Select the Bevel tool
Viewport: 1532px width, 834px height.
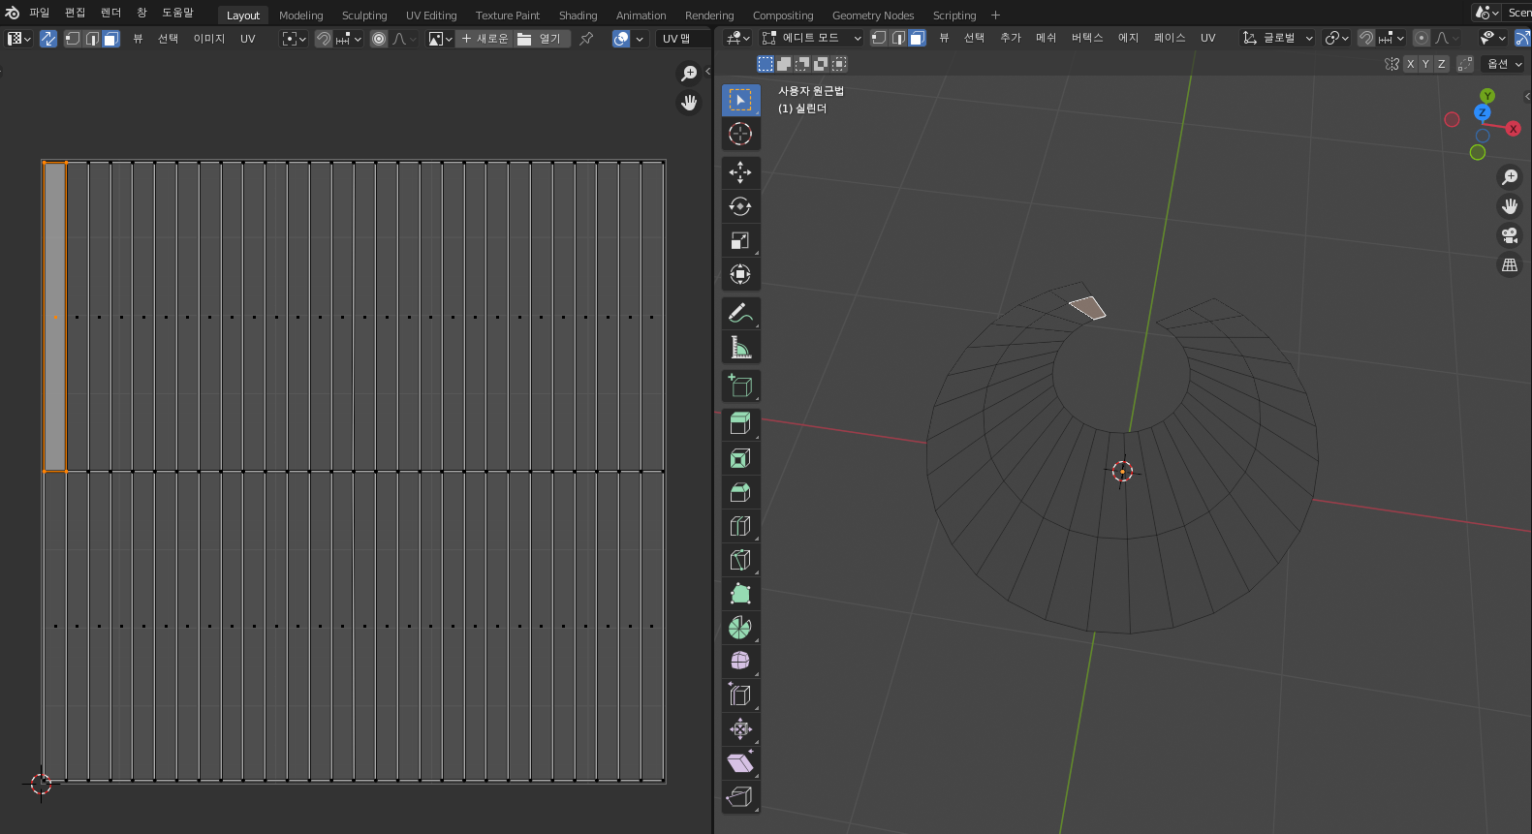740,492
